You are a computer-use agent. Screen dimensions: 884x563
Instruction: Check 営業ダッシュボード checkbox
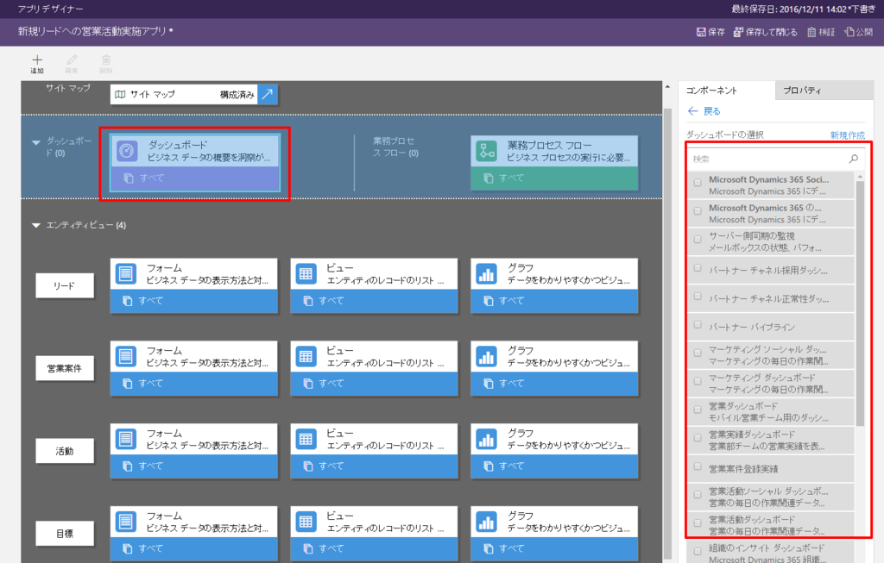pyautogui.click(x=698, y=410)
